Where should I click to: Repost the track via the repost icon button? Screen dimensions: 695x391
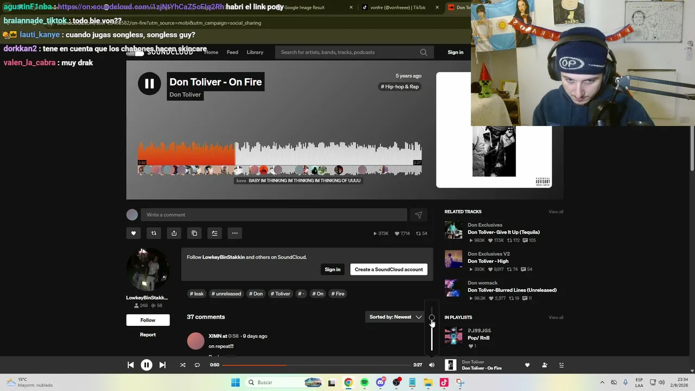pos(154,234)
